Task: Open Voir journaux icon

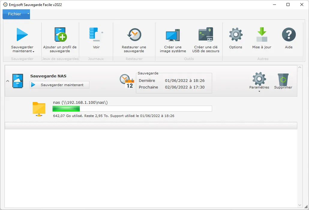Action: click(96, 35)
